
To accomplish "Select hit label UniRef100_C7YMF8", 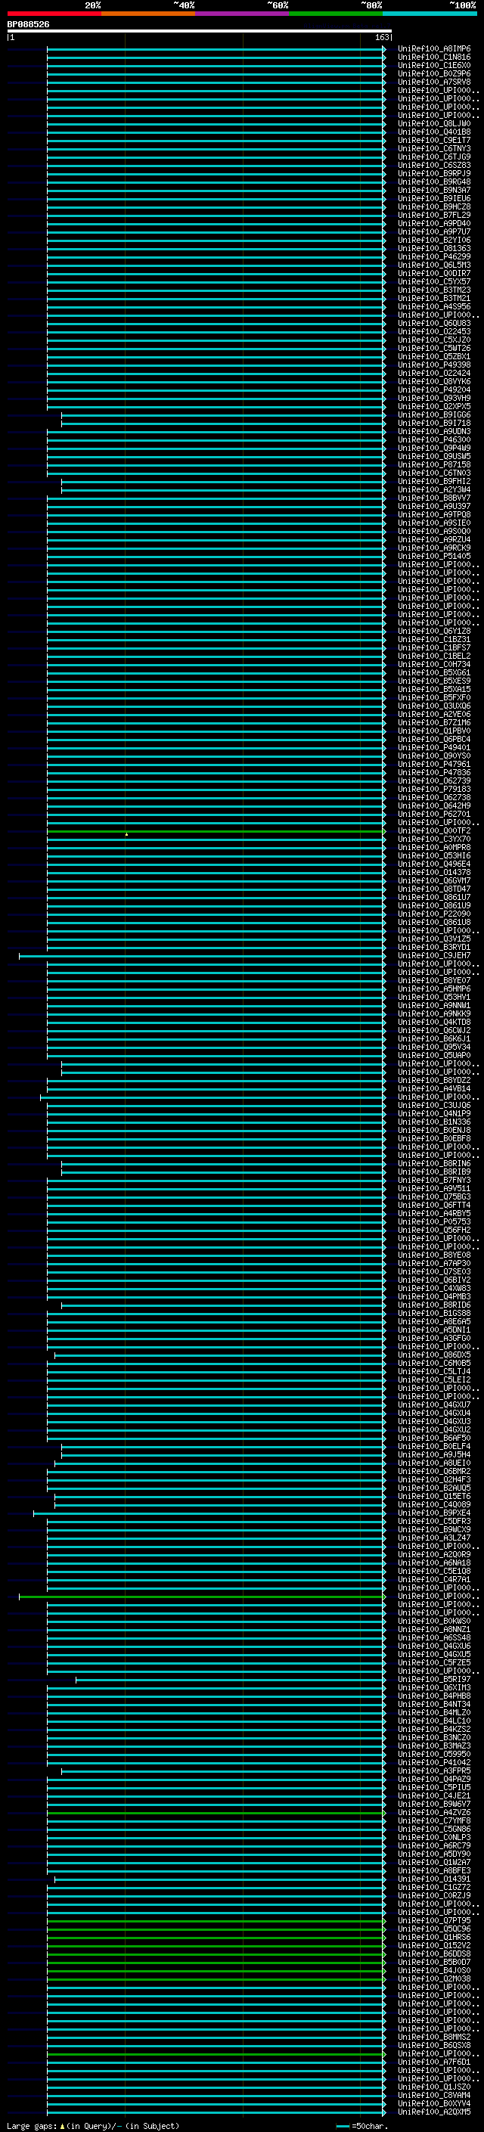I will point(434,1821).
